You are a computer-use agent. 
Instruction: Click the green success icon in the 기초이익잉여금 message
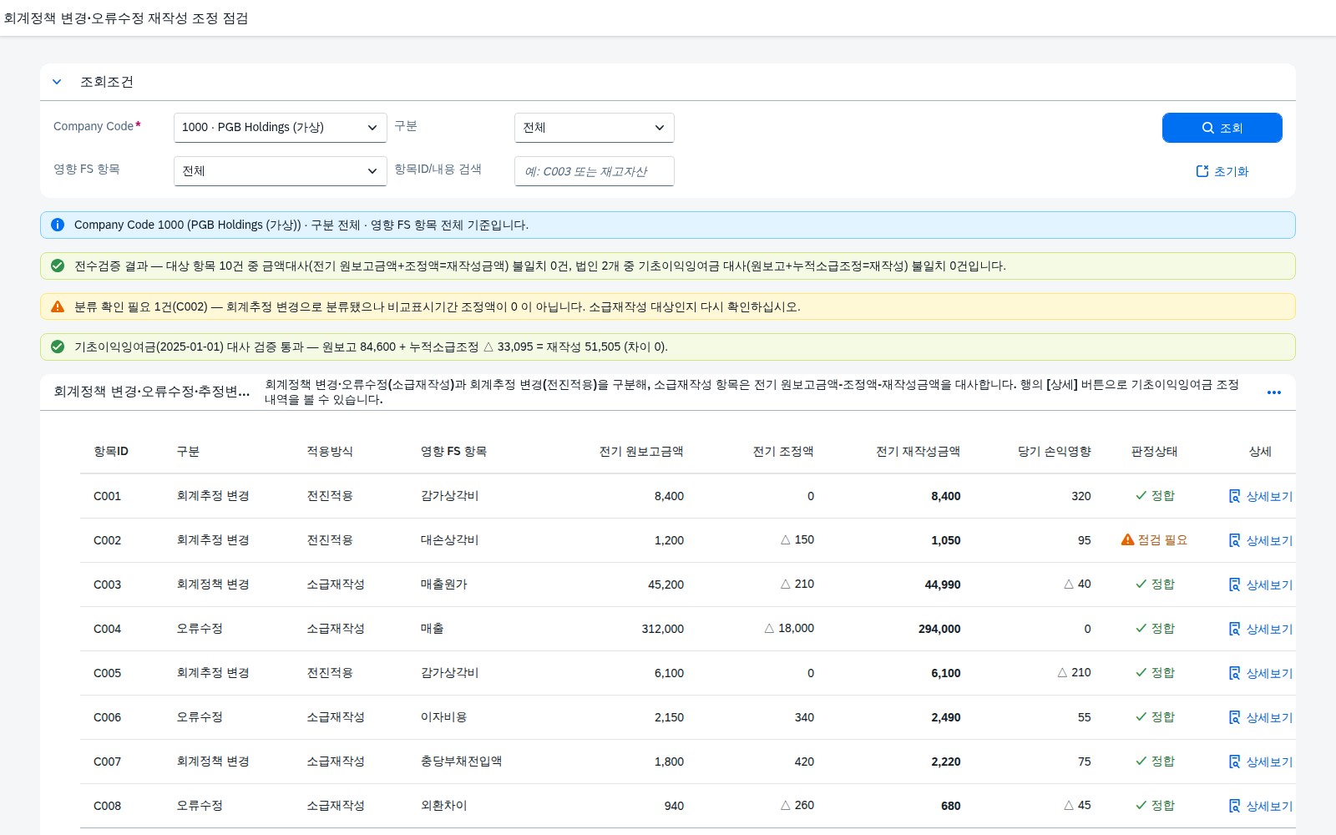58,347
